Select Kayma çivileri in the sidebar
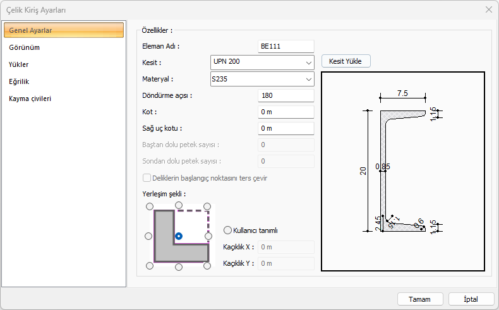The height and width of the screenshot is (310, 499). coord(30,98)
